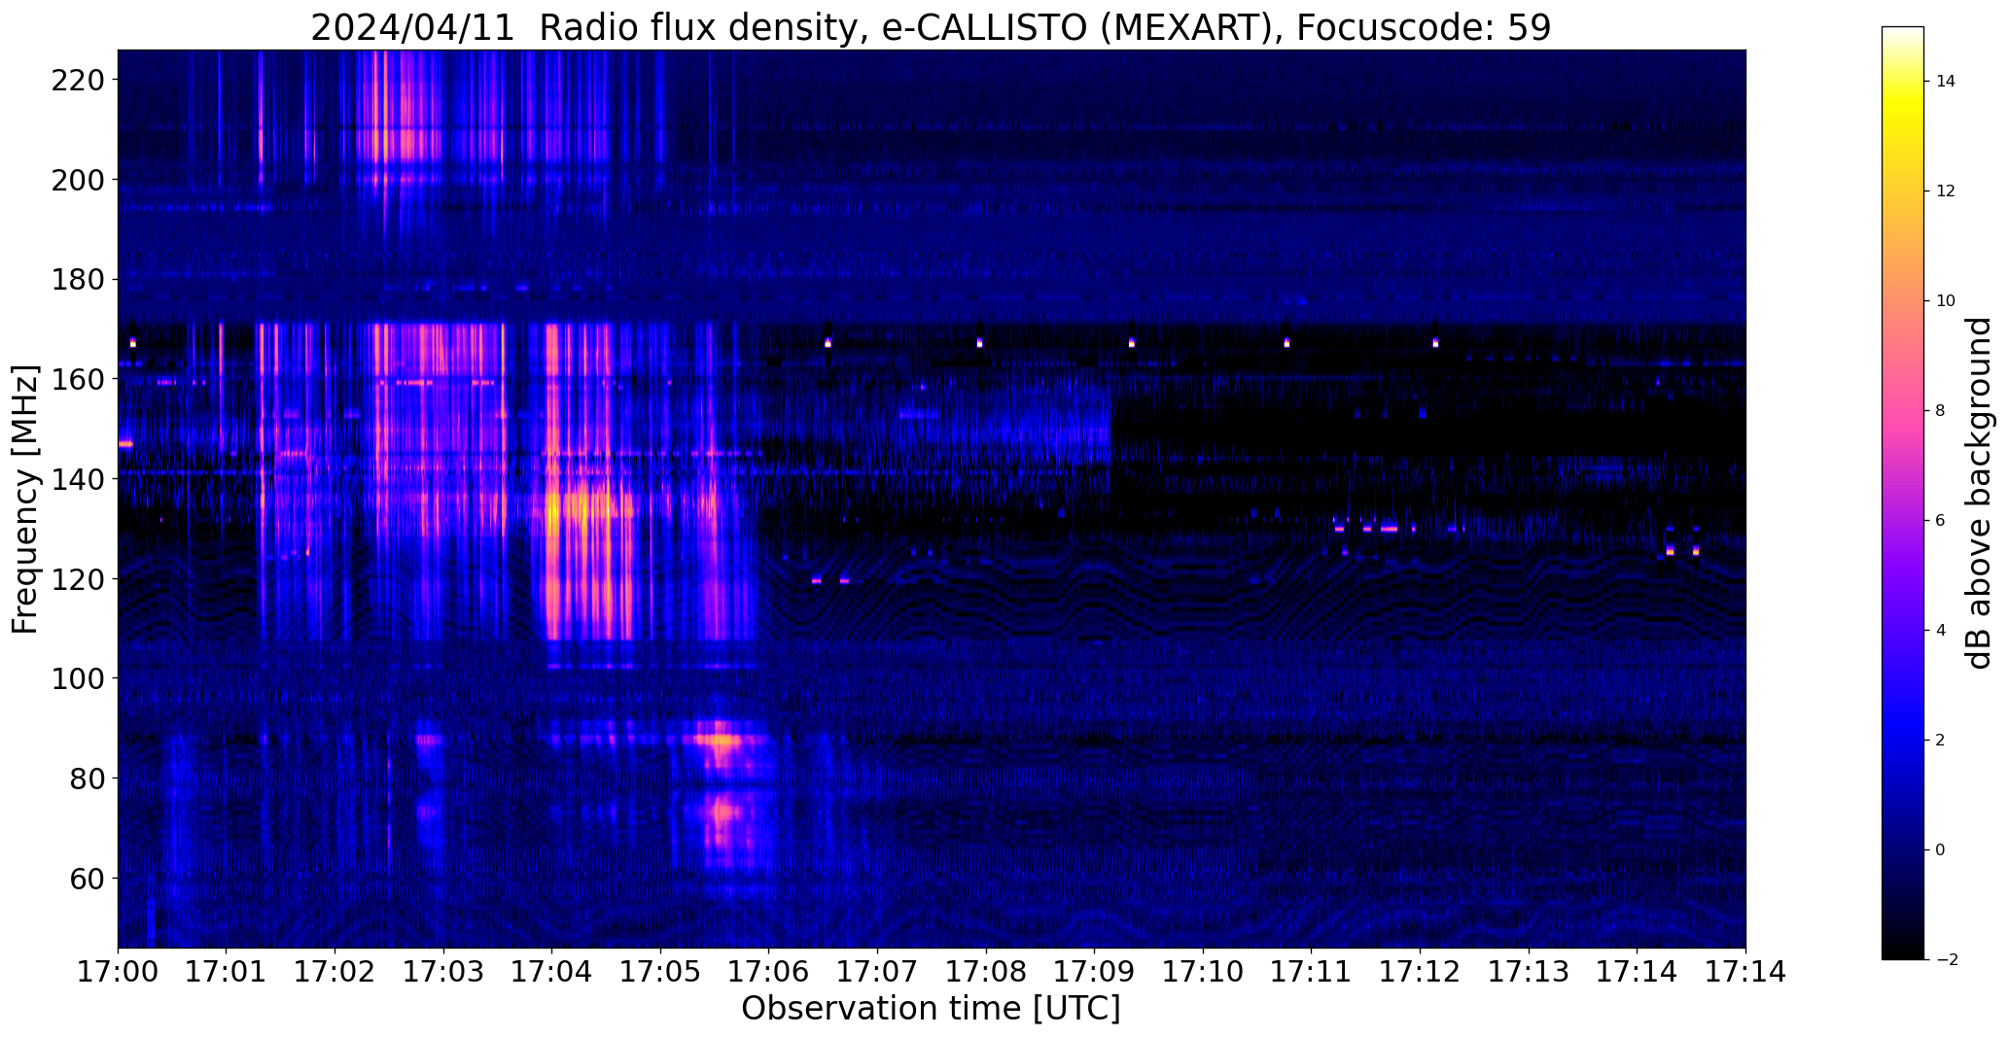Click the 140 MHz frequency tick label

click(78, 479)
